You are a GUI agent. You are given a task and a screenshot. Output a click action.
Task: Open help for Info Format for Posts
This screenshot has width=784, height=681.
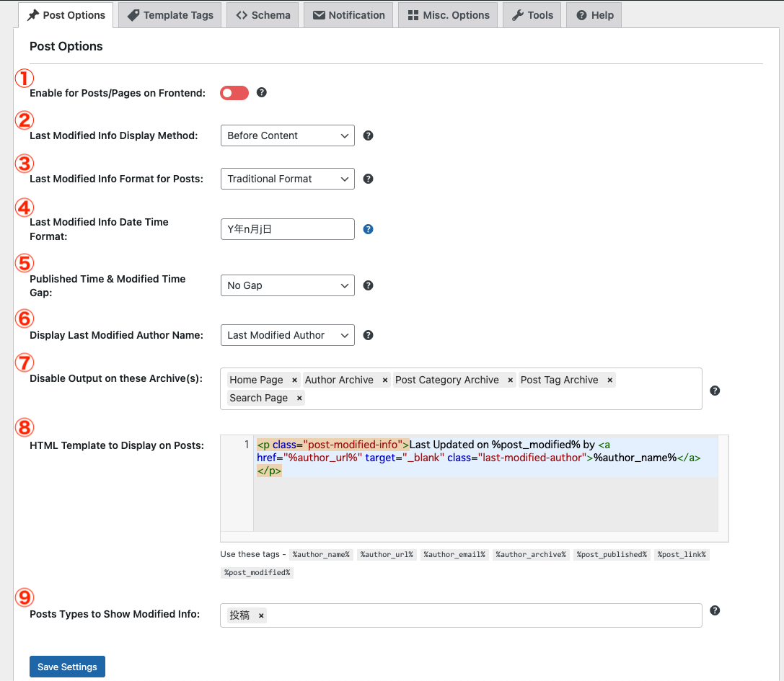click(368, 178)
